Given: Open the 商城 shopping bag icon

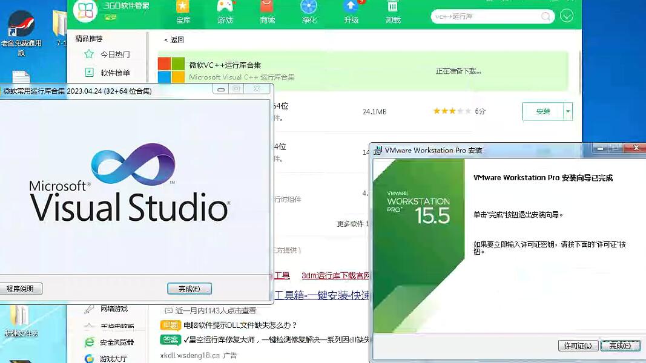Looking at the screenshot, I should [267, 7].
